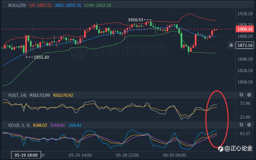
Task: Open KDJ indicator settings gear
Action: 241,125
